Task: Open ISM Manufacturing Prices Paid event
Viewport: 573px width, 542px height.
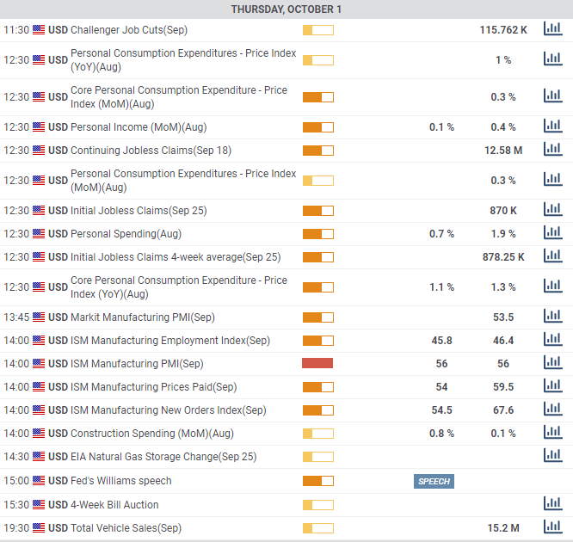Action: 153,387
